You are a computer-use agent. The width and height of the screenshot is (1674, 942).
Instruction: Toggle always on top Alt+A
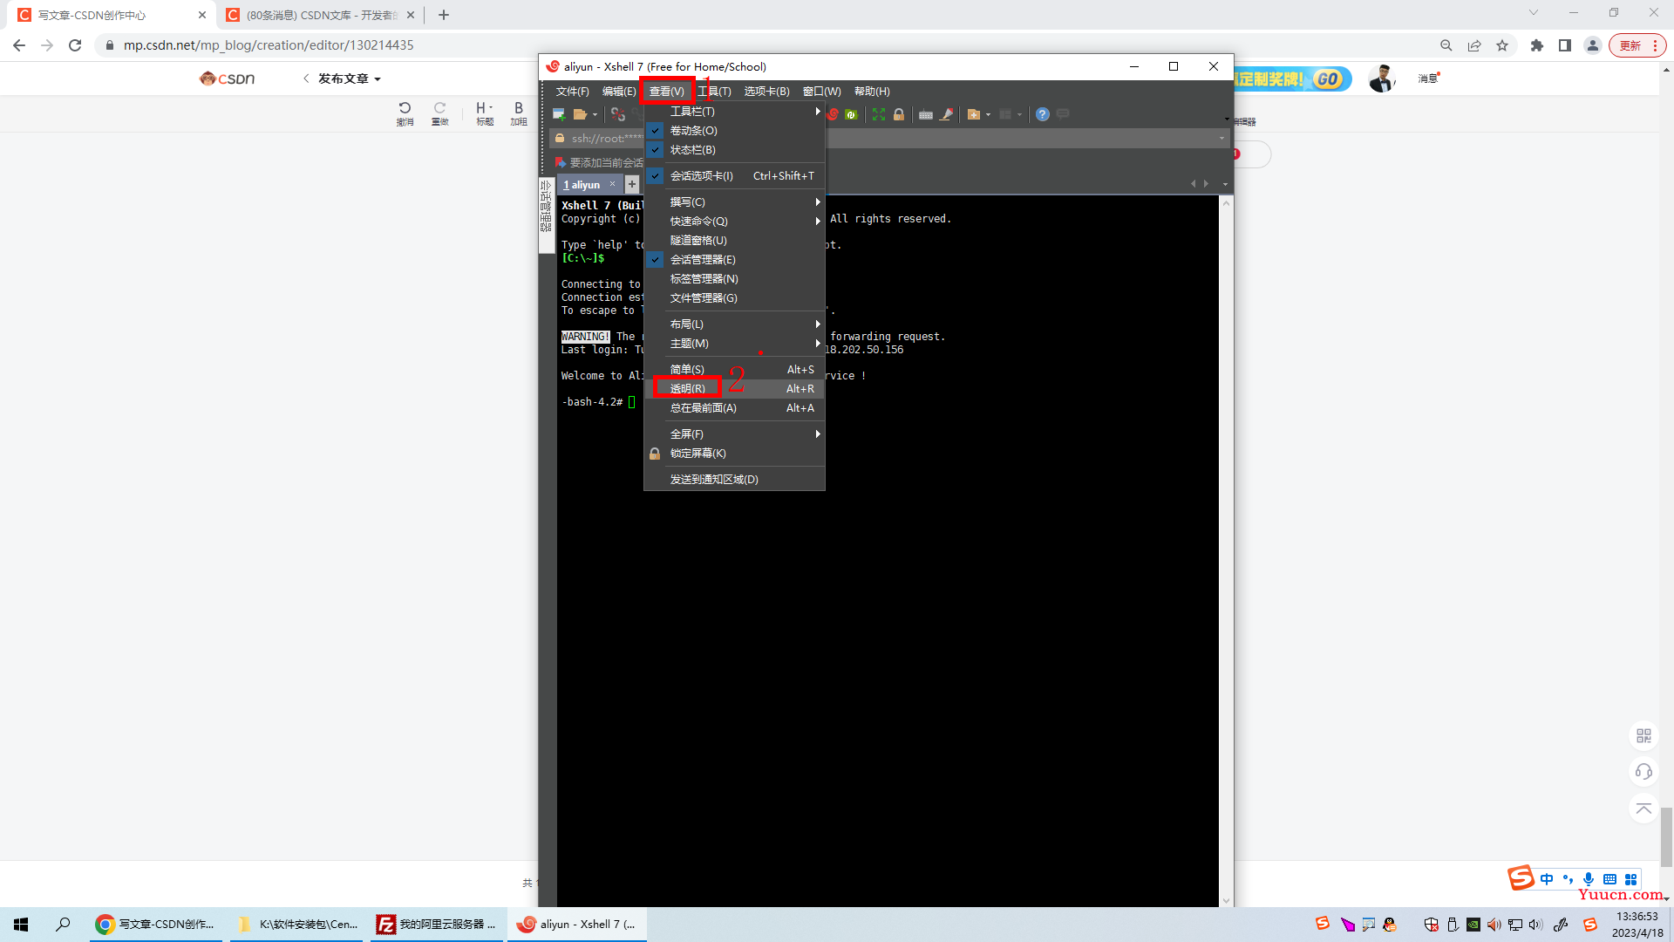[x=735, y=408]
